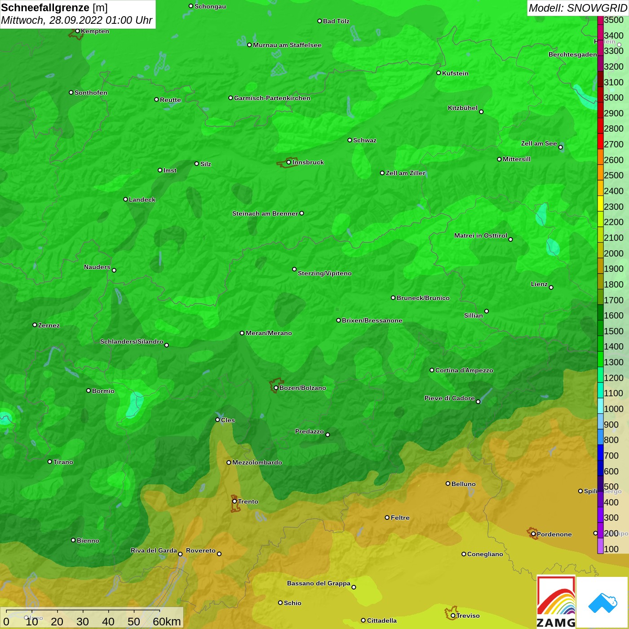Click the Schlanders/Silandro label

[x=132, y=341]
